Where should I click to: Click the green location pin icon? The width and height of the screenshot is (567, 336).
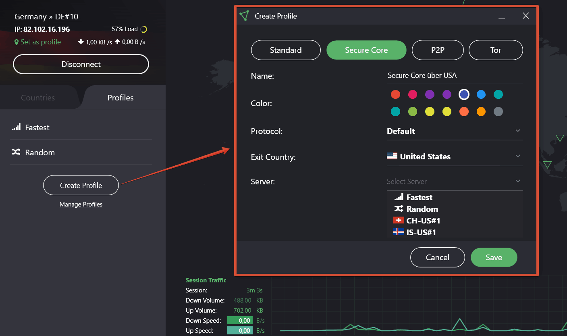pyautogui.click(x=17, y=42)
